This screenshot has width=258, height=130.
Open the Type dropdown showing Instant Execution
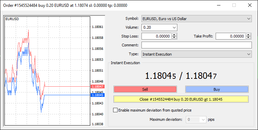[196, 54]
